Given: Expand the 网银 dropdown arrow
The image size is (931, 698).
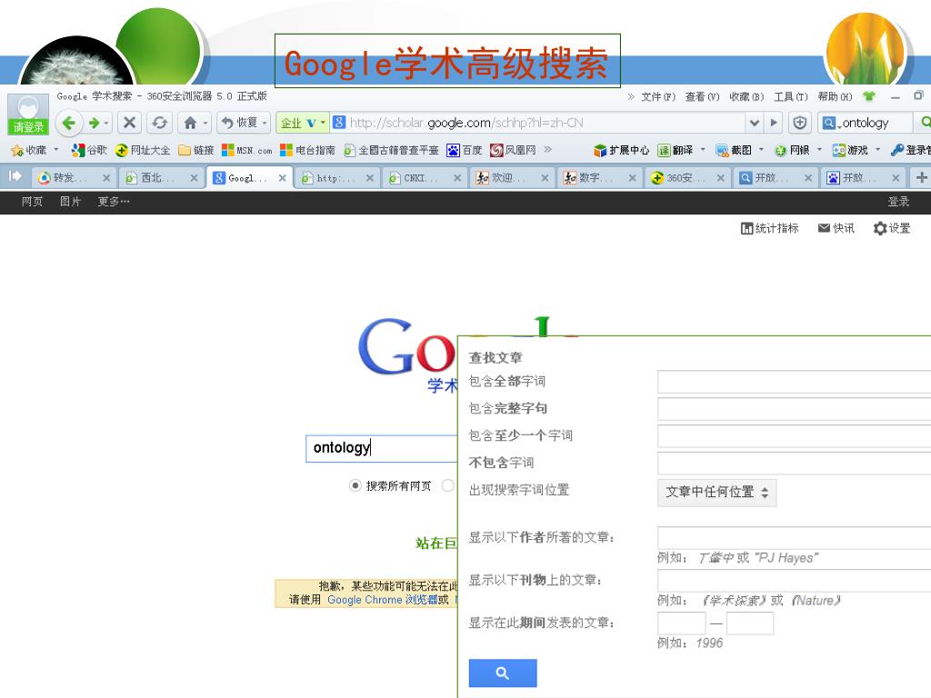Looking at the screenshot, I should coord(819,150).
